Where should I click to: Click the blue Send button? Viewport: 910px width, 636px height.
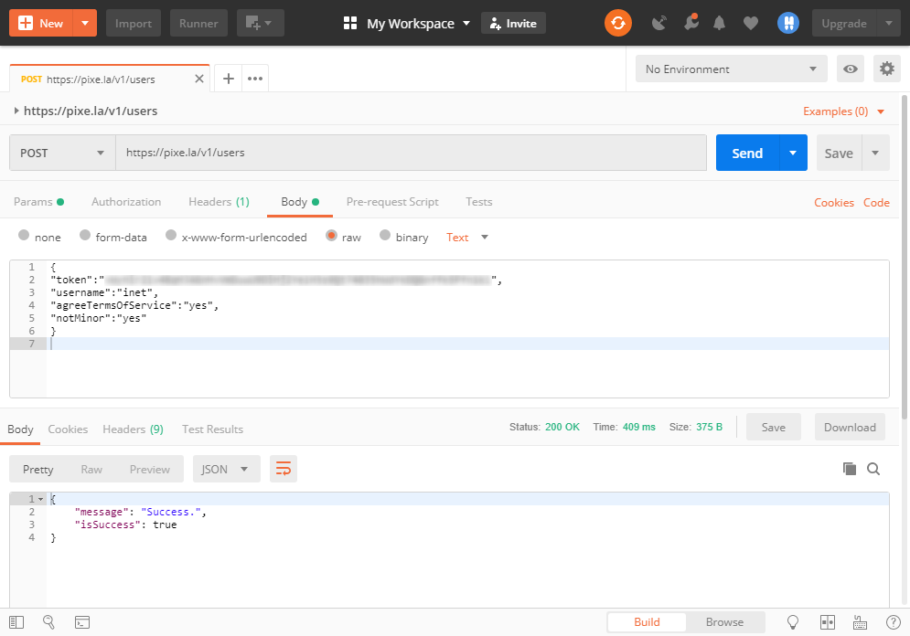(x=747, y=153)
